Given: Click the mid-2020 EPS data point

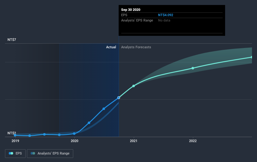Looking at the screenshot, I should tap(104, 109).
